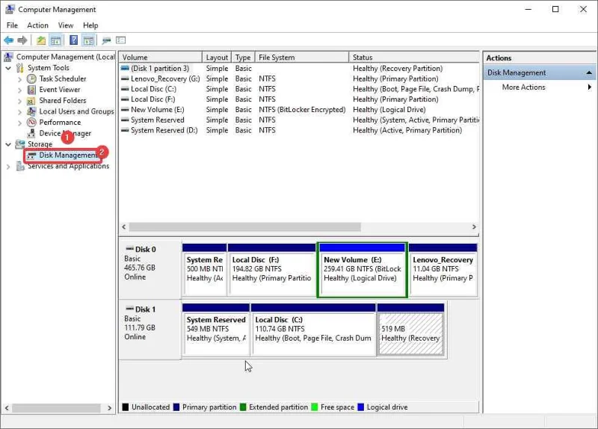Click the tree pane scroll right arrow
Viewport: 598px width, 429px height.
pyautogui.click(x=109, y=408)
